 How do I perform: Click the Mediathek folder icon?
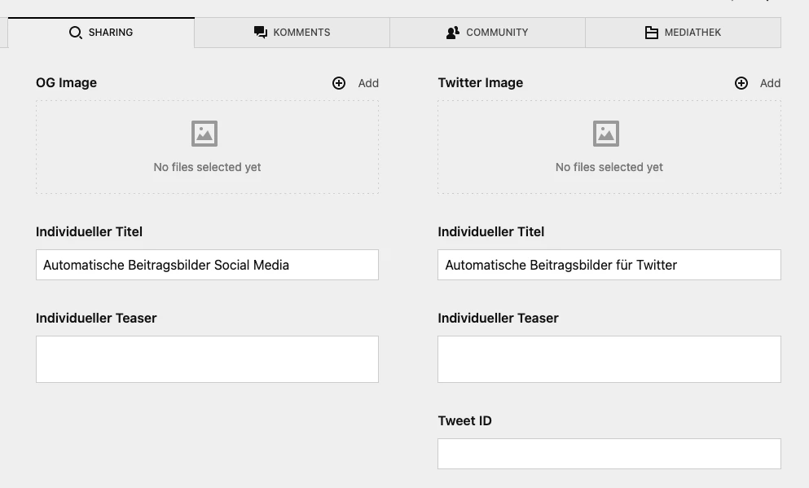652,33
